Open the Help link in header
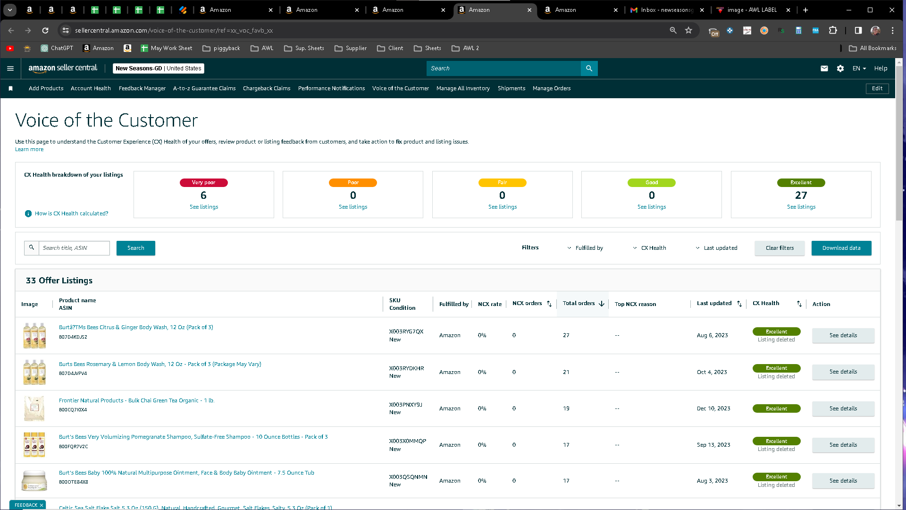Viewport: 906px width, 510px height. tap(881, 68)
